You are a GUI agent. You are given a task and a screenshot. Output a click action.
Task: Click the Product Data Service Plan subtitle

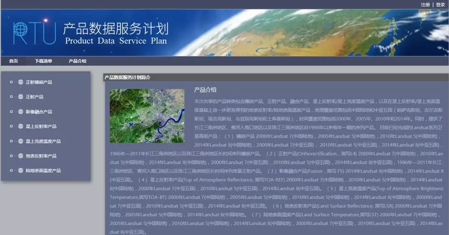coord(116,41)
